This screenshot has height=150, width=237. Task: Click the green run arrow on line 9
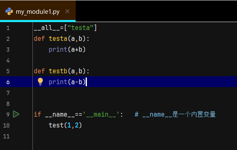click(16, 114)
